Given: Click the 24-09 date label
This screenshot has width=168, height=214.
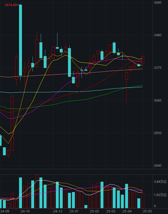Looking at the screenshot, I should coord(5,211).
